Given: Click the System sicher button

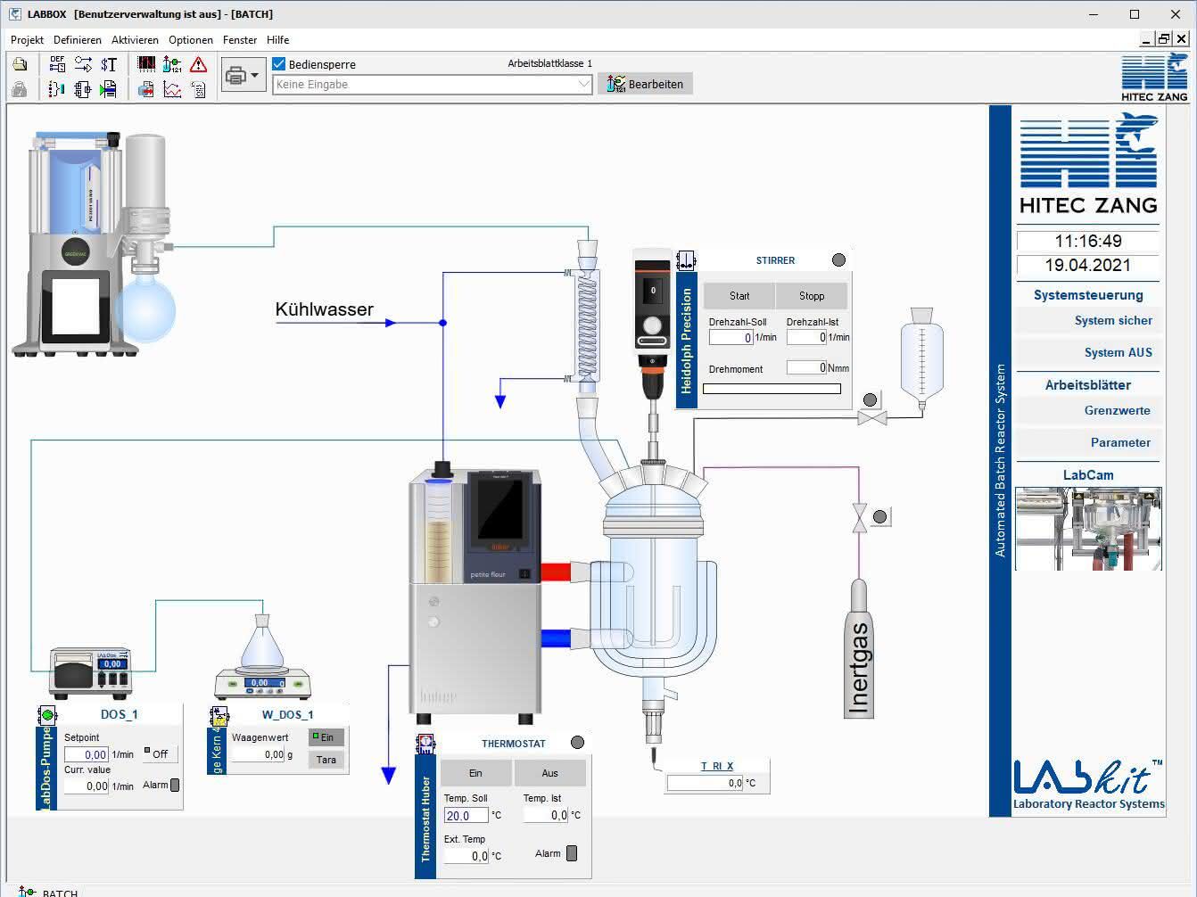Looking at the screenshot, I should 1088,321.
